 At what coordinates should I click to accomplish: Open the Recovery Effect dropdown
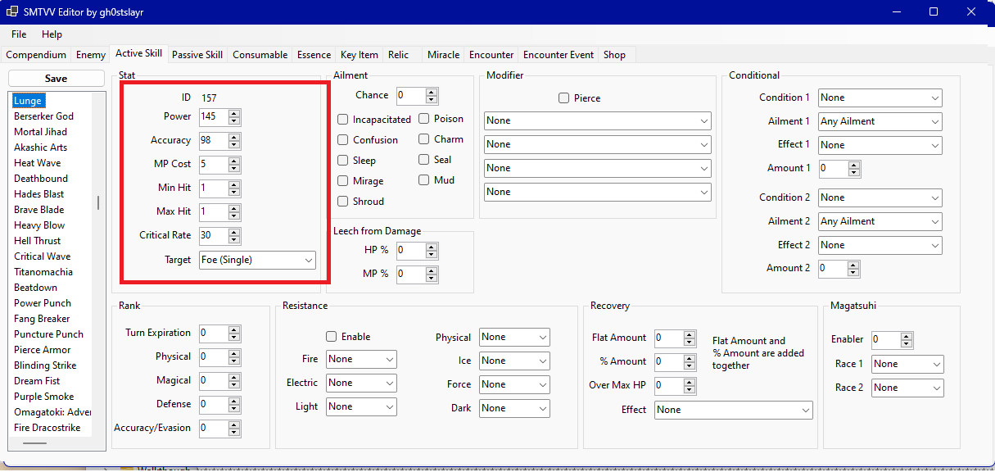[x=733, y=410]
